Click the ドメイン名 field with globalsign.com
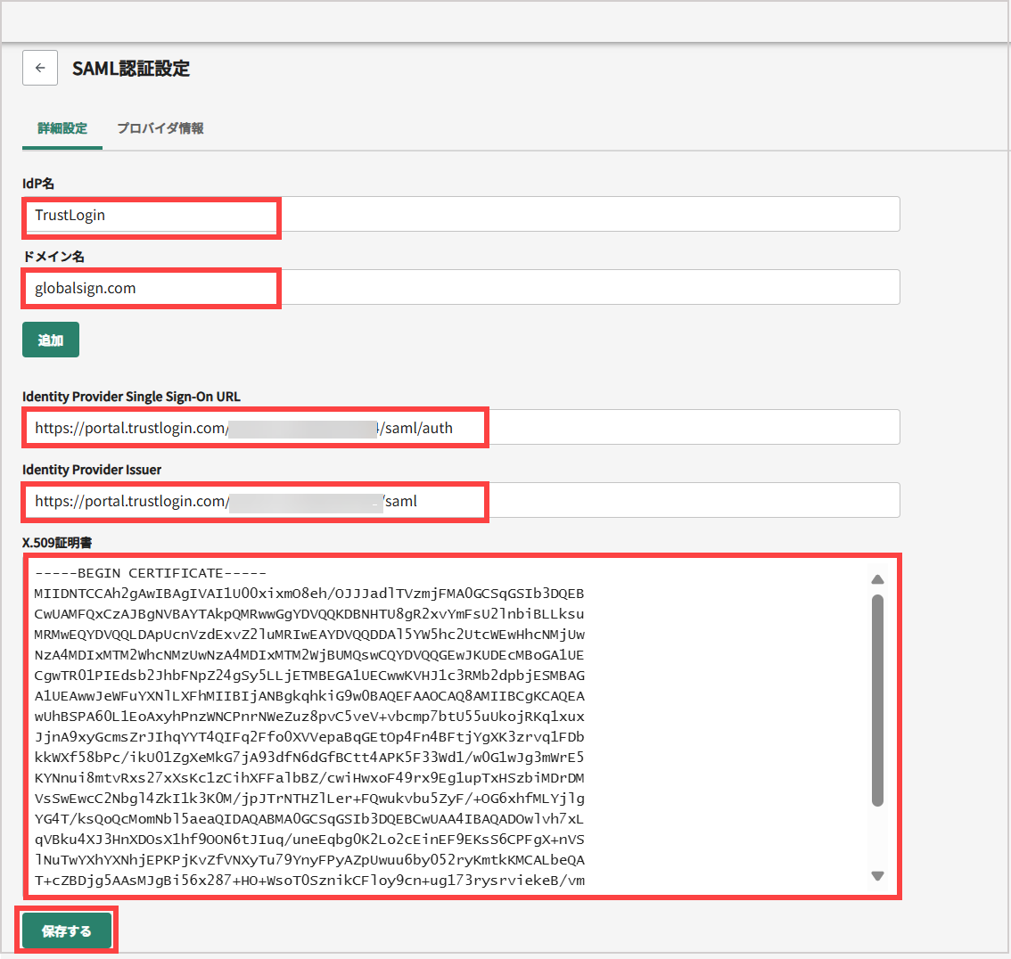 click(x=461, y=288)
